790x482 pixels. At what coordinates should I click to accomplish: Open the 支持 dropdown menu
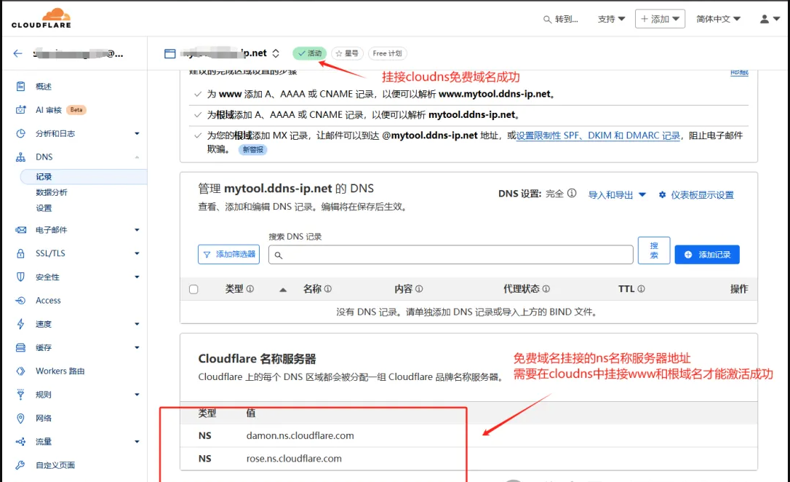[x=611, y=19]
